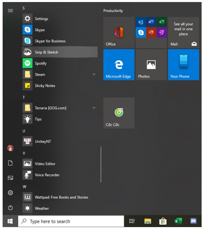Open Outlook in the Office tile group

pyautogui.click(x=141, y=22)
